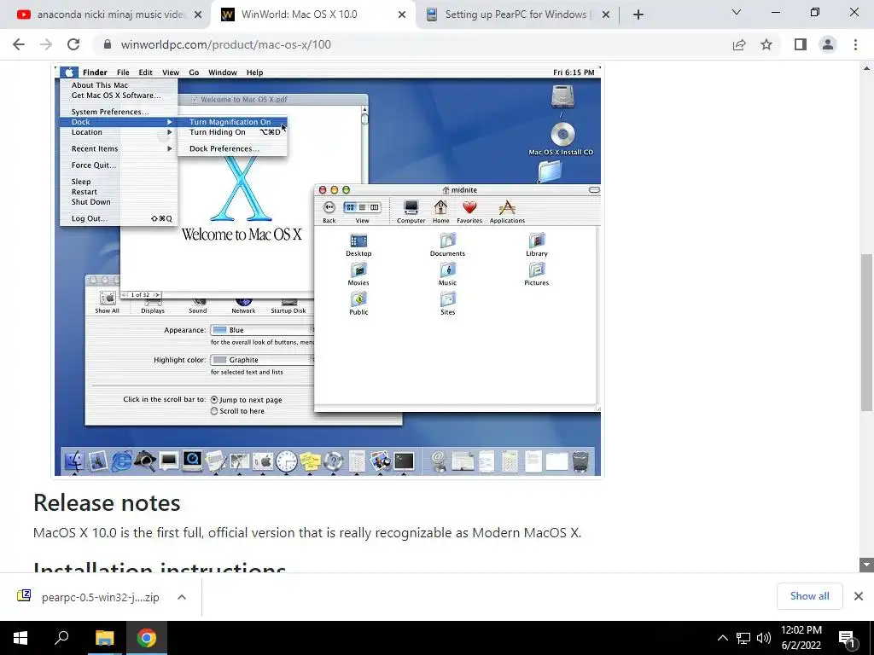Click the Mac OS X 10.0 screenshot image
The height and width of the screenshot is (655, 874).
click(328, 270)
